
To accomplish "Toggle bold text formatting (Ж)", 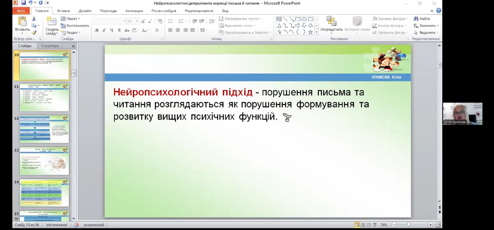I will pos(97,30).
